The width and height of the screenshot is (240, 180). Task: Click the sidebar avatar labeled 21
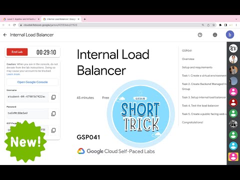click(233, 48)
